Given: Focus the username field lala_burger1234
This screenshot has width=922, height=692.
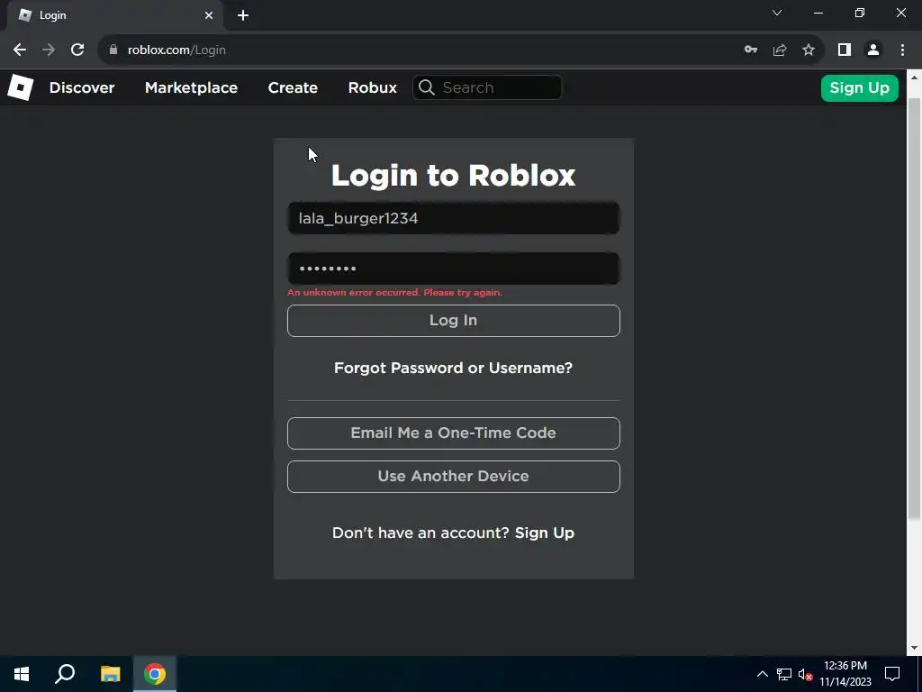Looking at the screenshot, I should pyautogui.click(x=454, y=218).
